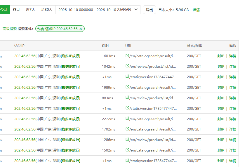Open external link icon for 2272ms row
Screen dimensions: 240x167
[127, 119]
